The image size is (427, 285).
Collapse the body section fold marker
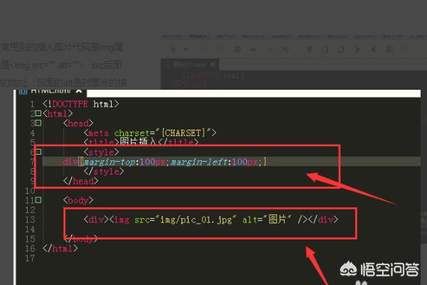pos(38,202)
